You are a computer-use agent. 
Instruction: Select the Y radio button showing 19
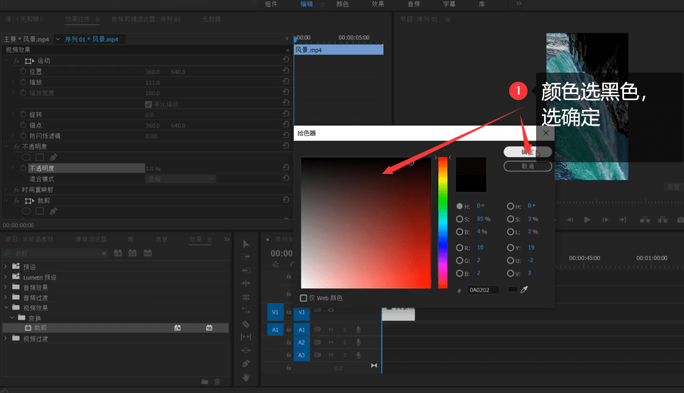(x=510, y=248)
